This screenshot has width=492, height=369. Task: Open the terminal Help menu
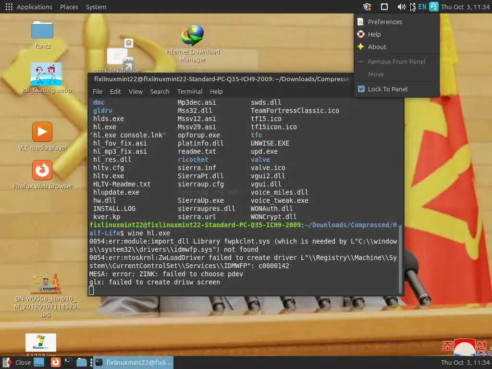[216, 92]
